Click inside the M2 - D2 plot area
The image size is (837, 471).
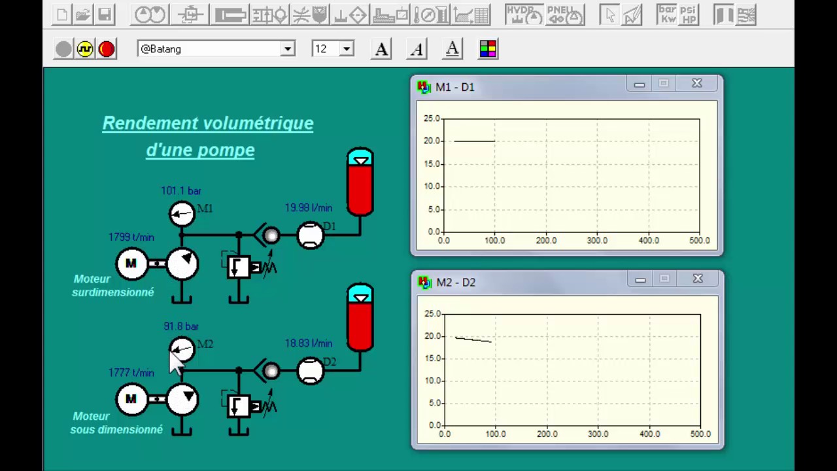point(572,370)
